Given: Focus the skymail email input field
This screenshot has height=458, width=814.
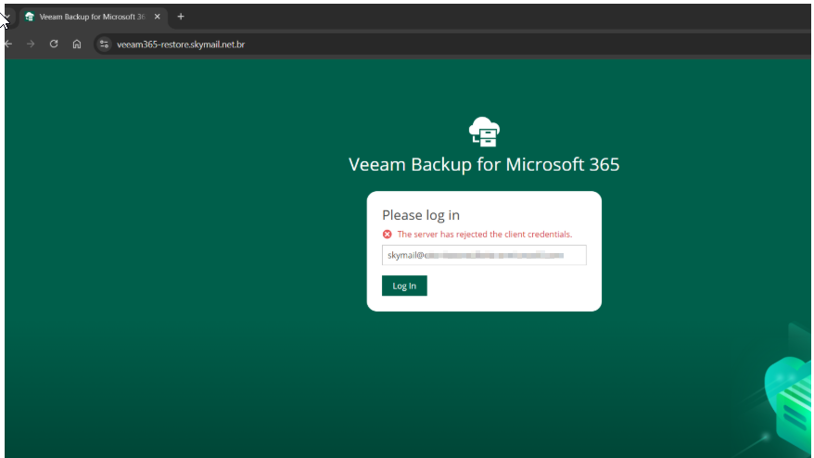Looking at the screenshot, I should pos(484,255).
